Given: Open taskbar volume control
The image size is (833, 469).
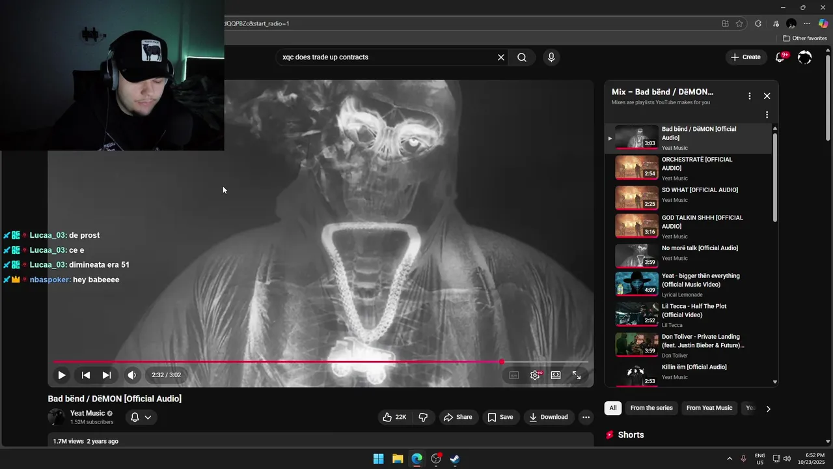Looking at the screenshot, I should click(787, 459).
